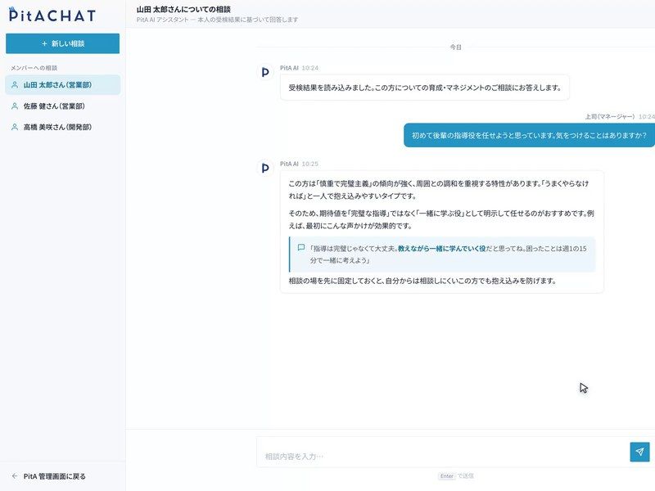Screen dimensions: 655x491
Task: Click the 相談内容を入力 message field
Action: [x=442, y=453]
